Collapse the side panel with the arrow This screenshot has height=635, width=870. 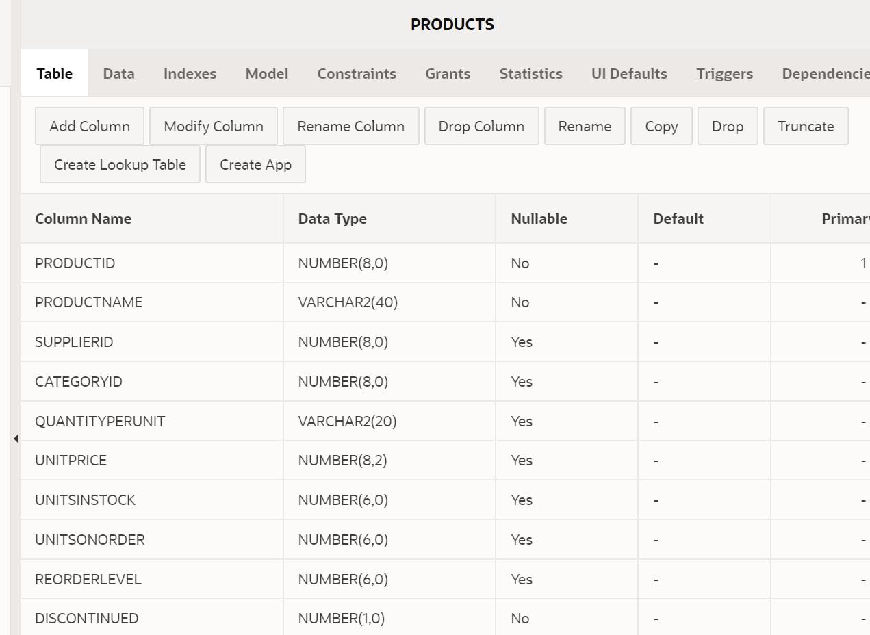(16, 439)
